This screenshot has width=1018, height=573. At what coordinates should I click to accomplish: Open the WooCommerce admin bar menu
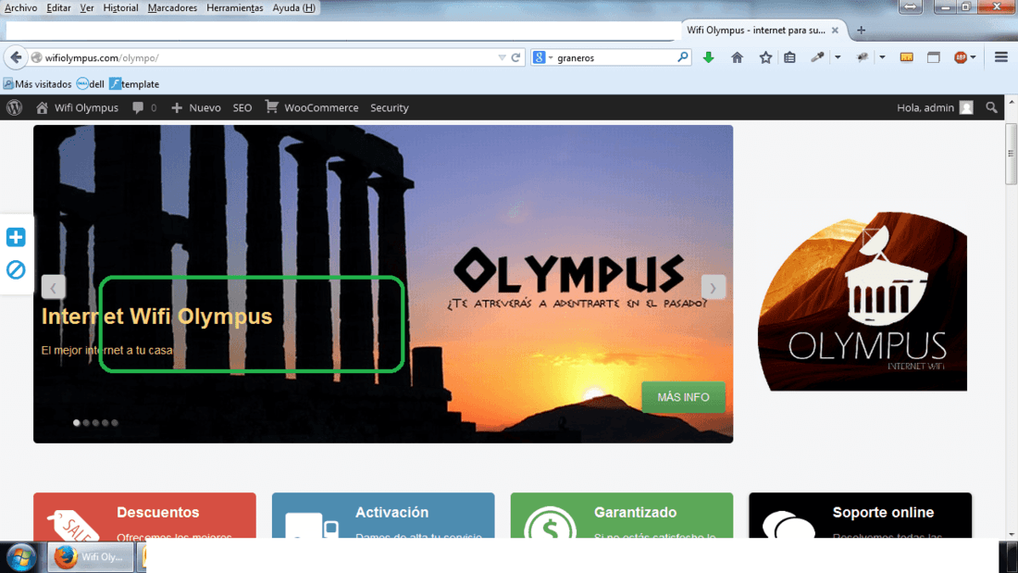[312, 107]
